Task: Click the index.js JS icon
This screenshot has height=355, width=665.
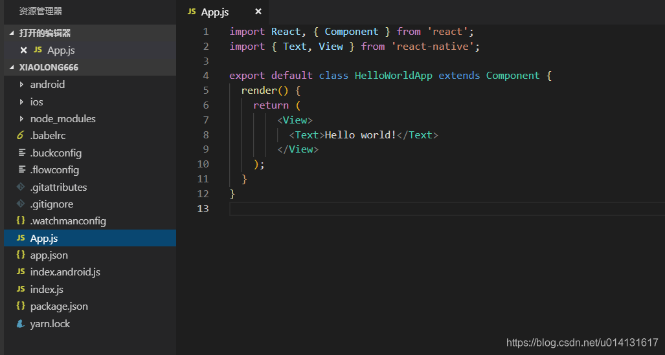Action: pyautogui.click(x=21, y=289)
